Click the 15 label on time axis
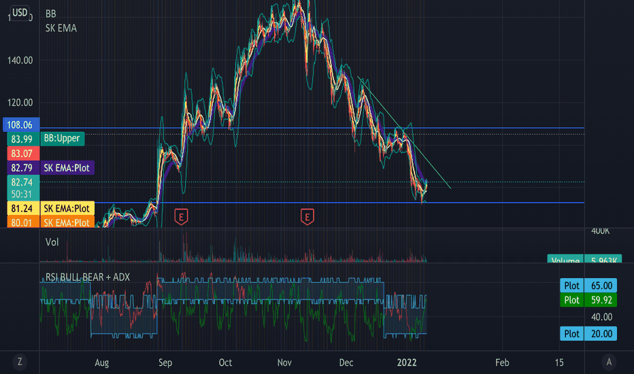634x374 pixels. click(559, 362)
